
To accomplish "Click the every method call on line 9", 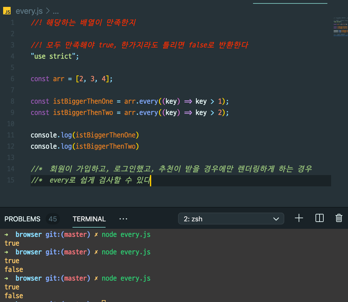I will point(148,113).
